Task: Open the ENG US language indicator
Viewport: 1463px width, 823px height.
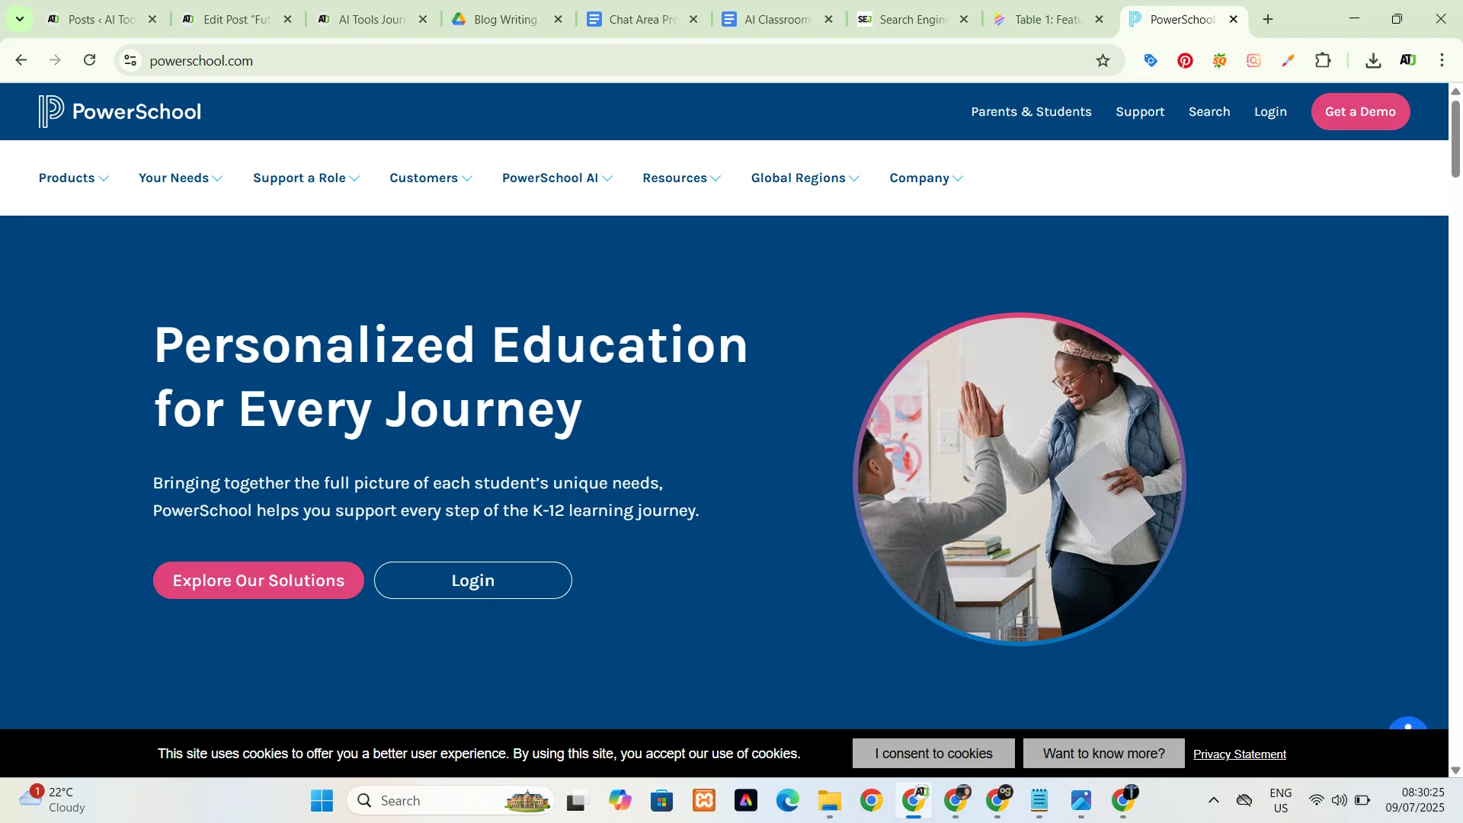Action: pos(1280,800)
